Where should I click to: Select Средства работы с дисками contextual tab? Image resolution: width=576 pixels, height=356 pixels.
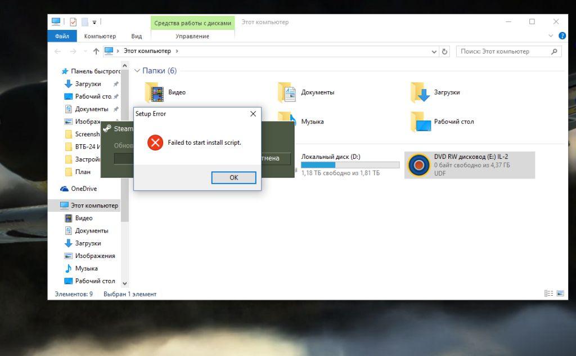[x=192, y=23]
